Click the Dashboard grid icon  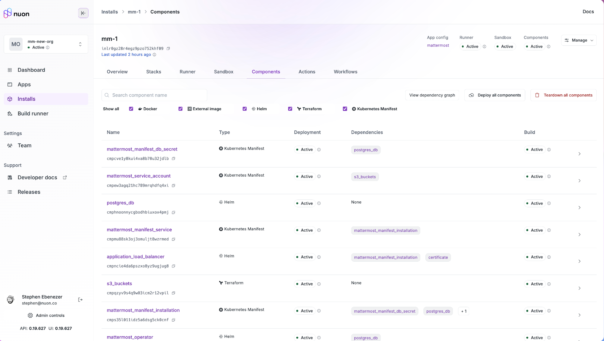click(10, 70)
